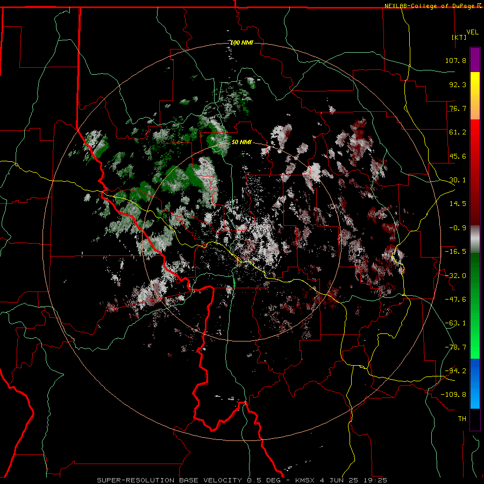Click the -109.8 scale value
Image resolution: width=484 pixels, height=484 pixels.
(453, 395)
